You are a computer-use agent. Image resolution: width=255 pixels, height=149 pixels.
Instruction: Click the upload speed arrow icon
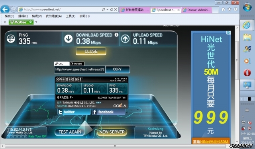point(125,39)
